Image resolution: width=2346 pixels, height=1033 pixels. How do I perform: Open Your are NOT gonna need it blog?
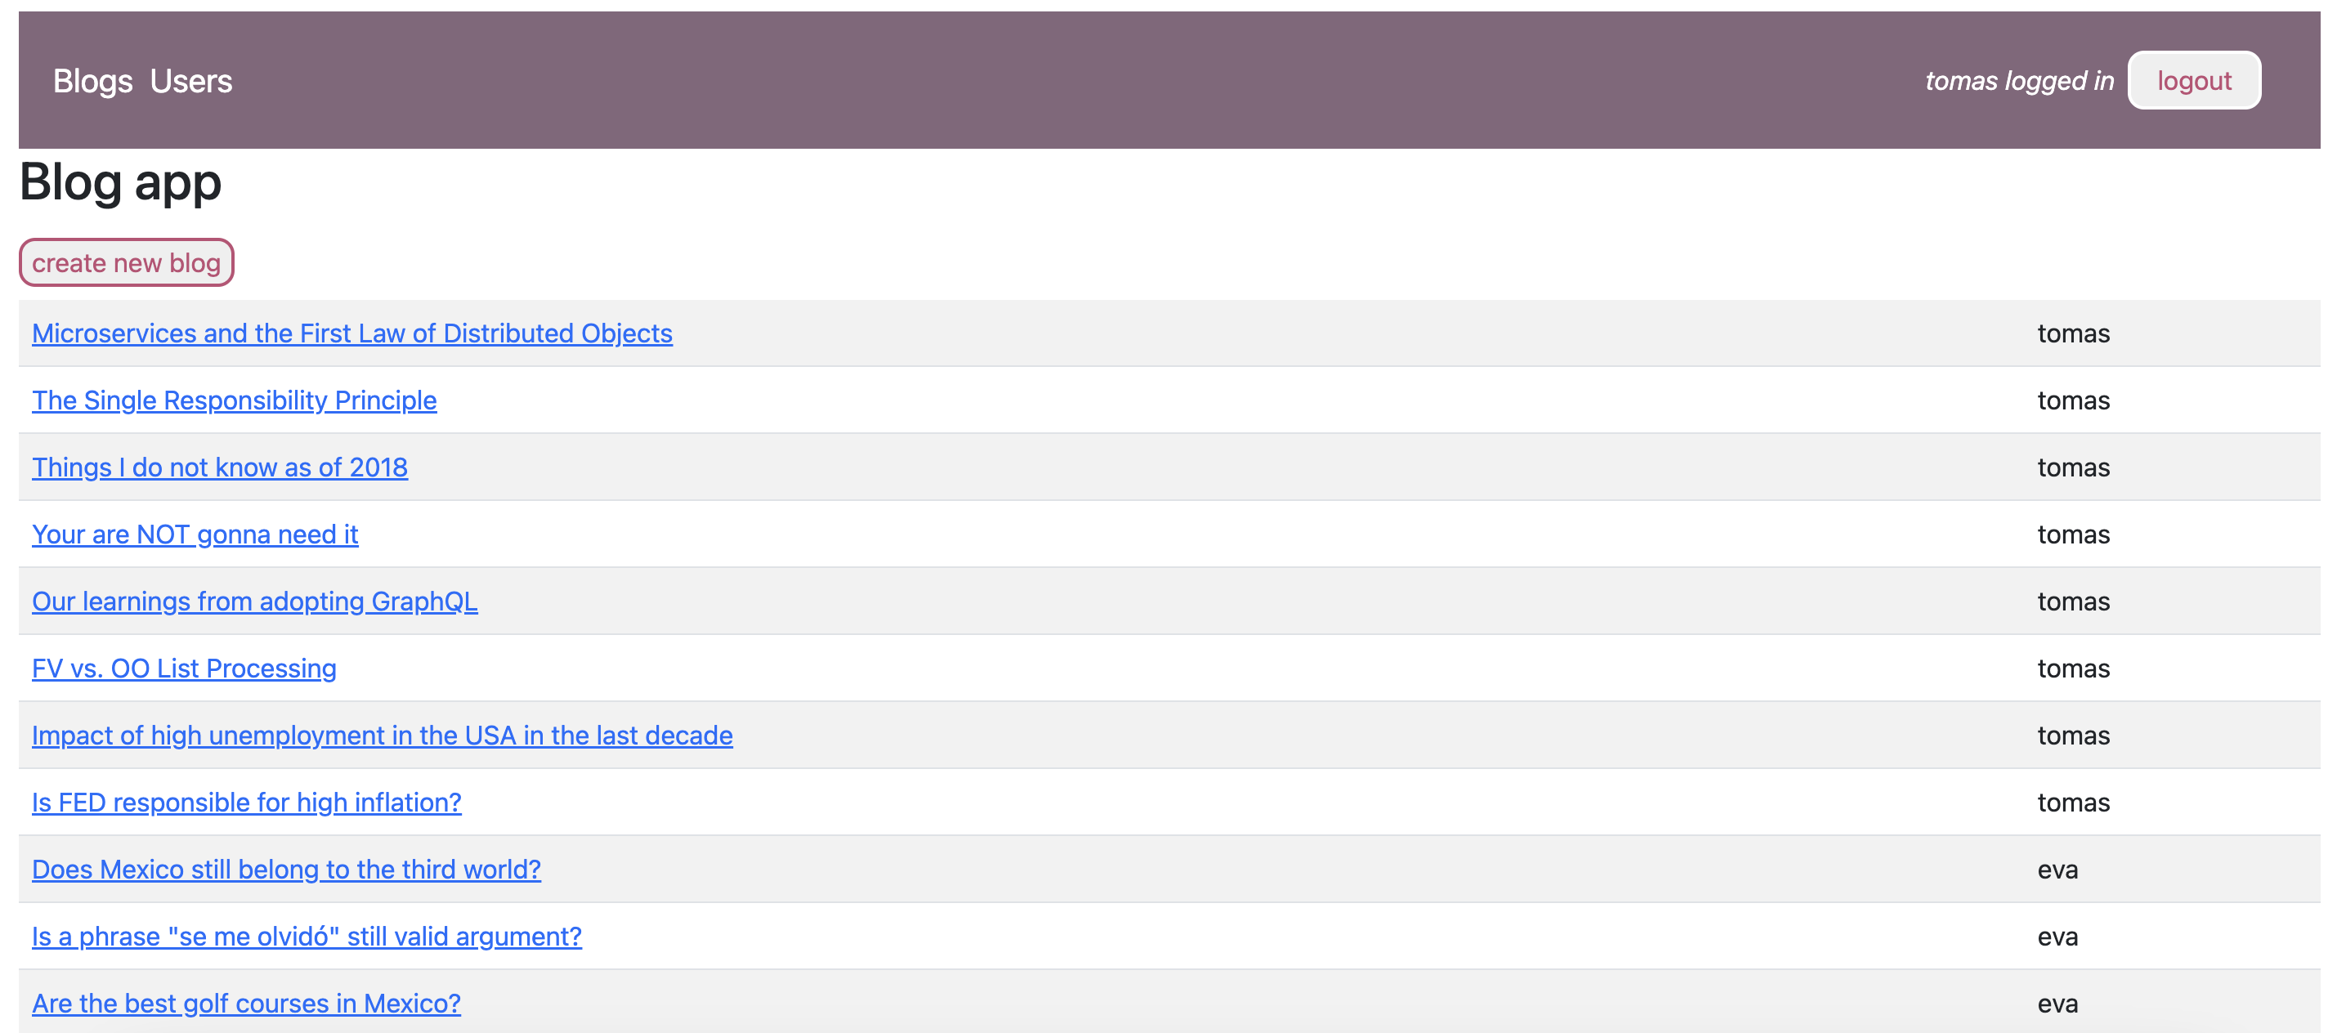click(195, 534)
